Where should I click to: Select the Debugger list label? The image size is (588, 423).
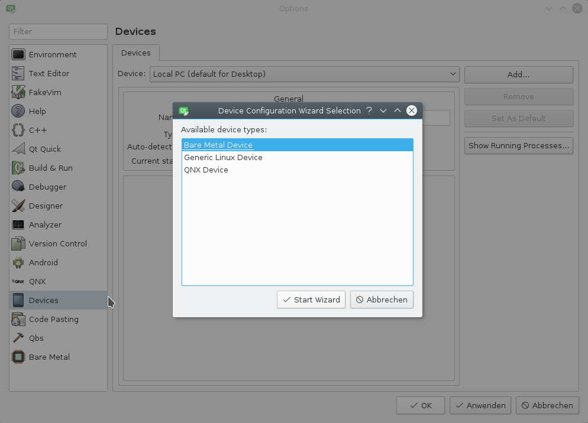(x=48, y=187)
